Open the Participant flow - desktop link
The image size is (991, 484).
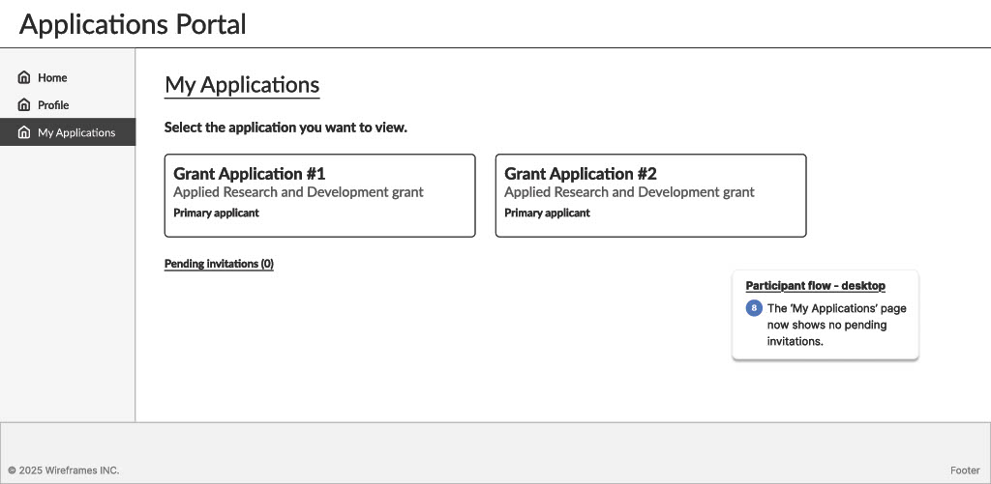[x=815, y=286]
